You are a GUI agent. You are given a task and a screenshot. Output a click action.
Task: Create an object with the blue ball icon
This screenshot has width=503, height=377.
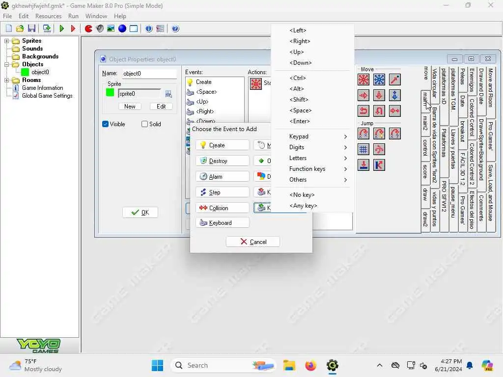point(122,28)
